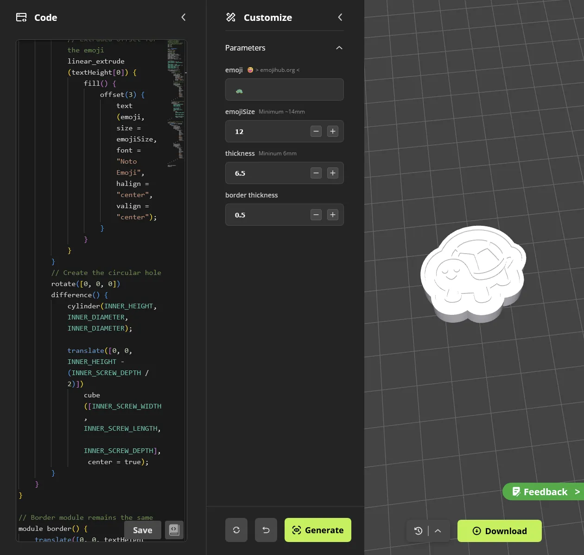Click the Download button
This screenshot has height=555, width=584.
pyautogui.click(x=500, y=531)
